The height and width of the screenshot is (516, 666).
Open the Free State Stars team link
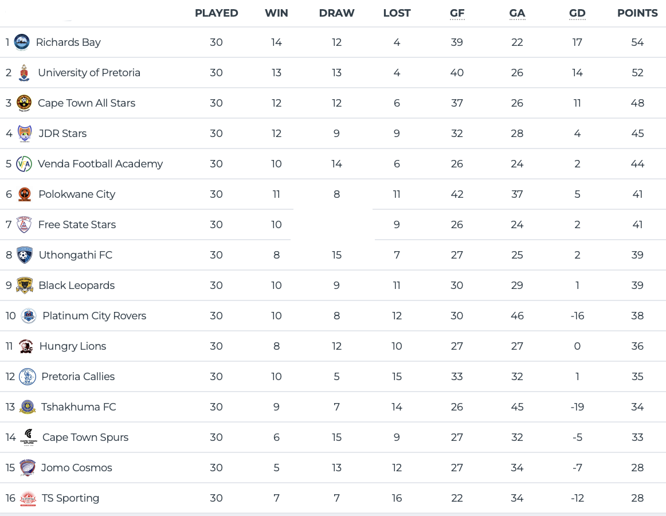(x=77, y=225)
